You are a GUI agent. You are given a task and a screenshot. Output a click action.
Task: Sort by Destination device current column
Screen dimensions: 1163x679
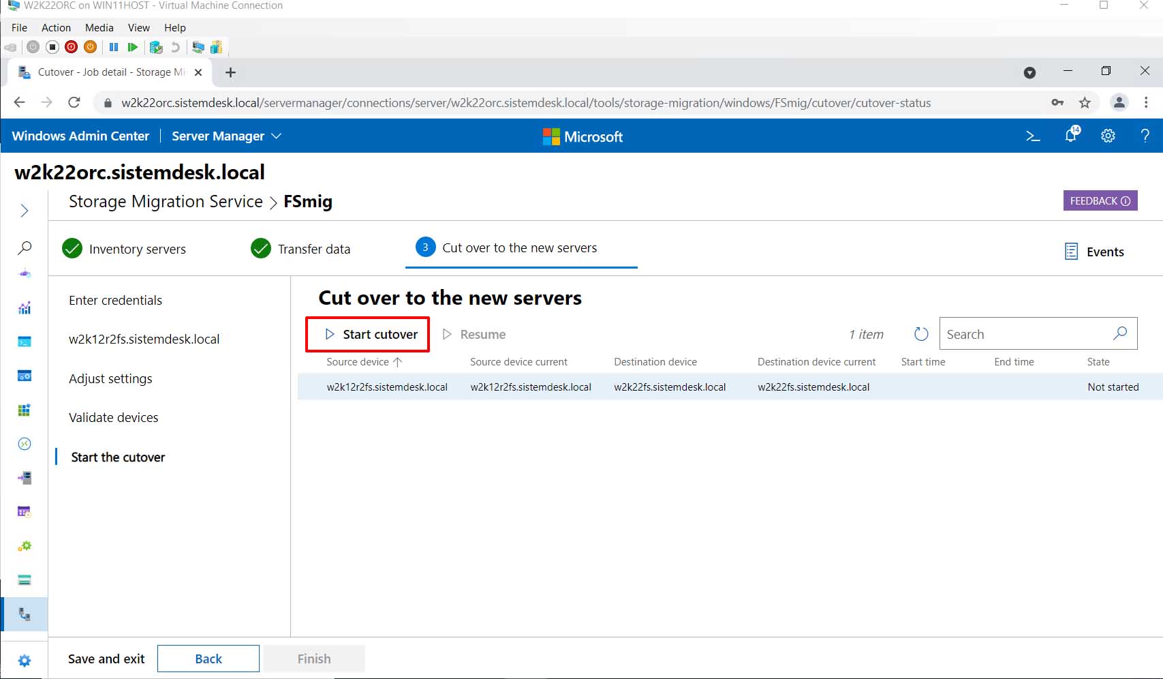(x=816, y=362)
